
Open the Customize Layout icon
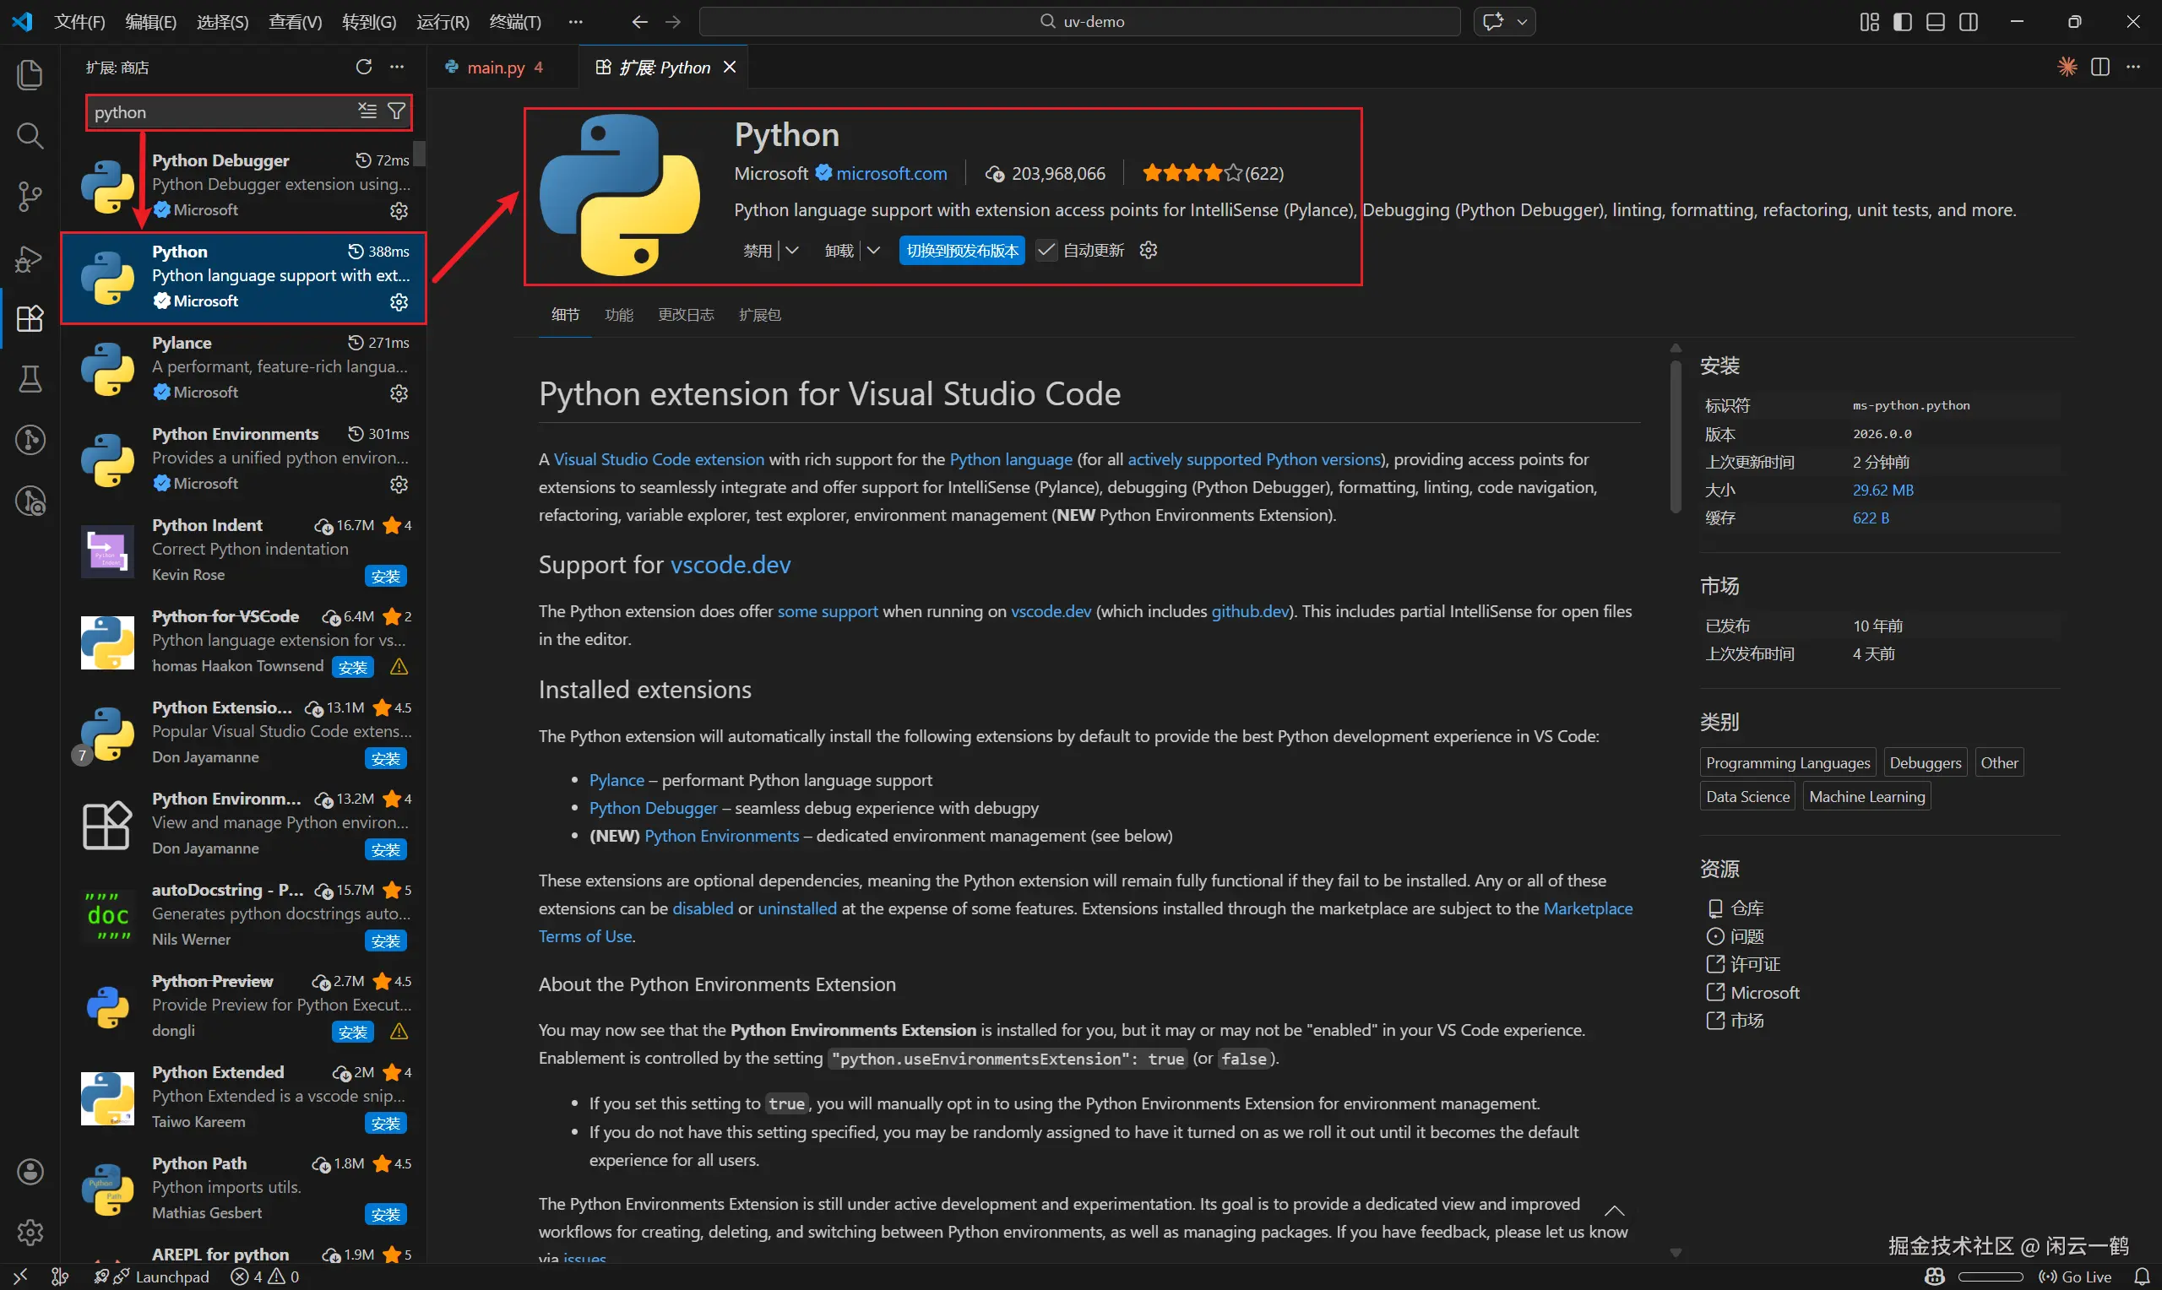click(x=1869, y=22)
